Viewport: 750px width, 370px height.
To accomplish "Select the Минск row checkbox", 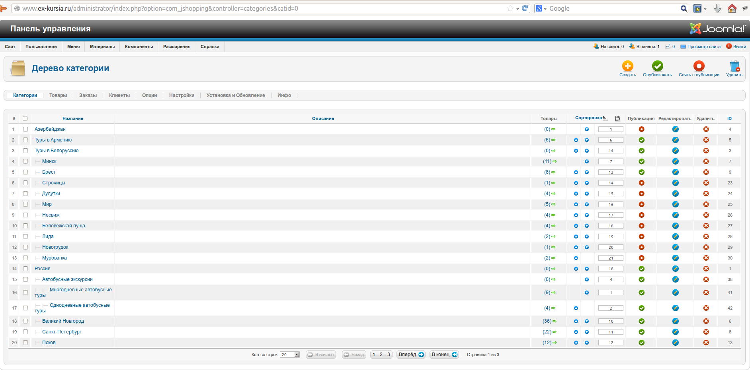I will 25,161.
